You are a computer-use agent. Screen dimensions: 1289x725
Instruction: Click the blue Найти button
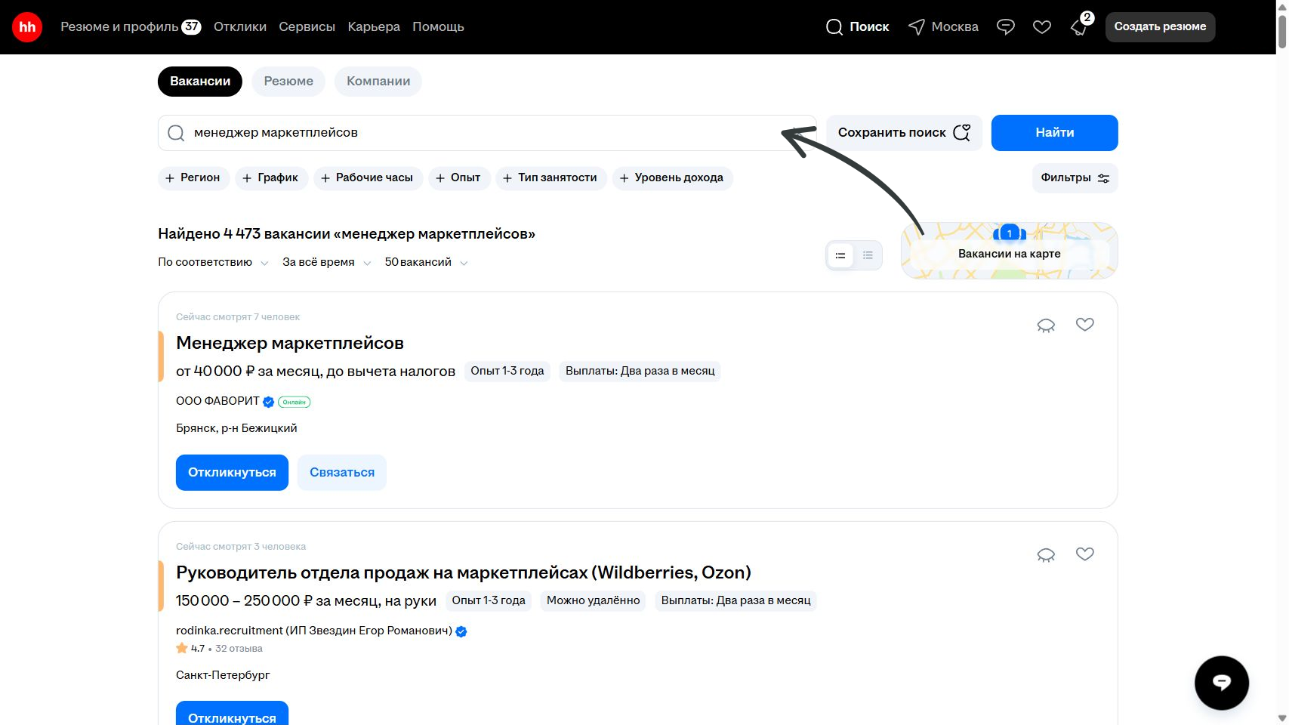pos(1054,133)
